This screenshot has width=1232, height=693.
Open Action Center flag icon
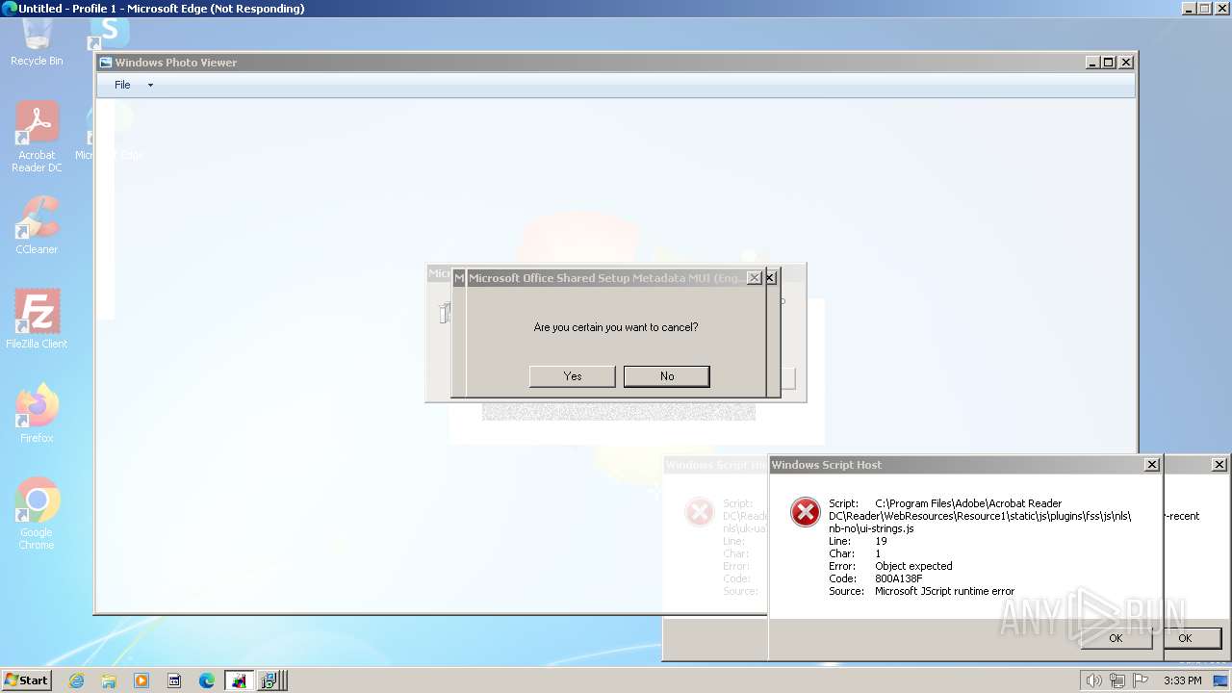click(x=1141, y=680)
